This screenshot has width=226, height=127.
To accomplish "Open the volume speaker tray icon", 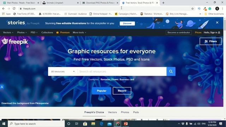I will click(x=199, y=124).
